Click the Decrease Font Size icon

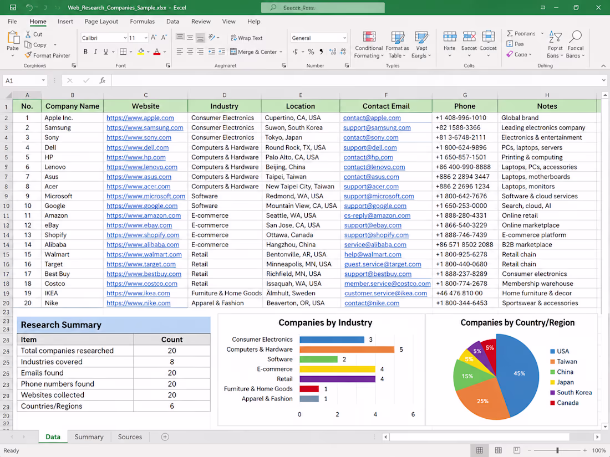(x=164, y=38)
